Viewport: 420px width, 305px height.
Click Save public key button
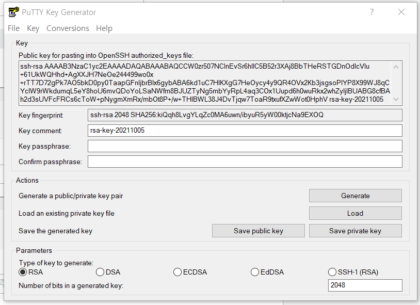coord(258,231)
